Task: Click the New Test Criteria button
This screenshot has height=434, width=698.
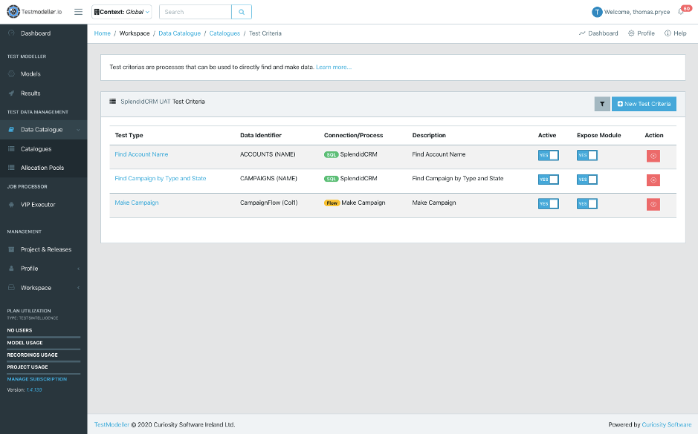Action: pos(643,104)
